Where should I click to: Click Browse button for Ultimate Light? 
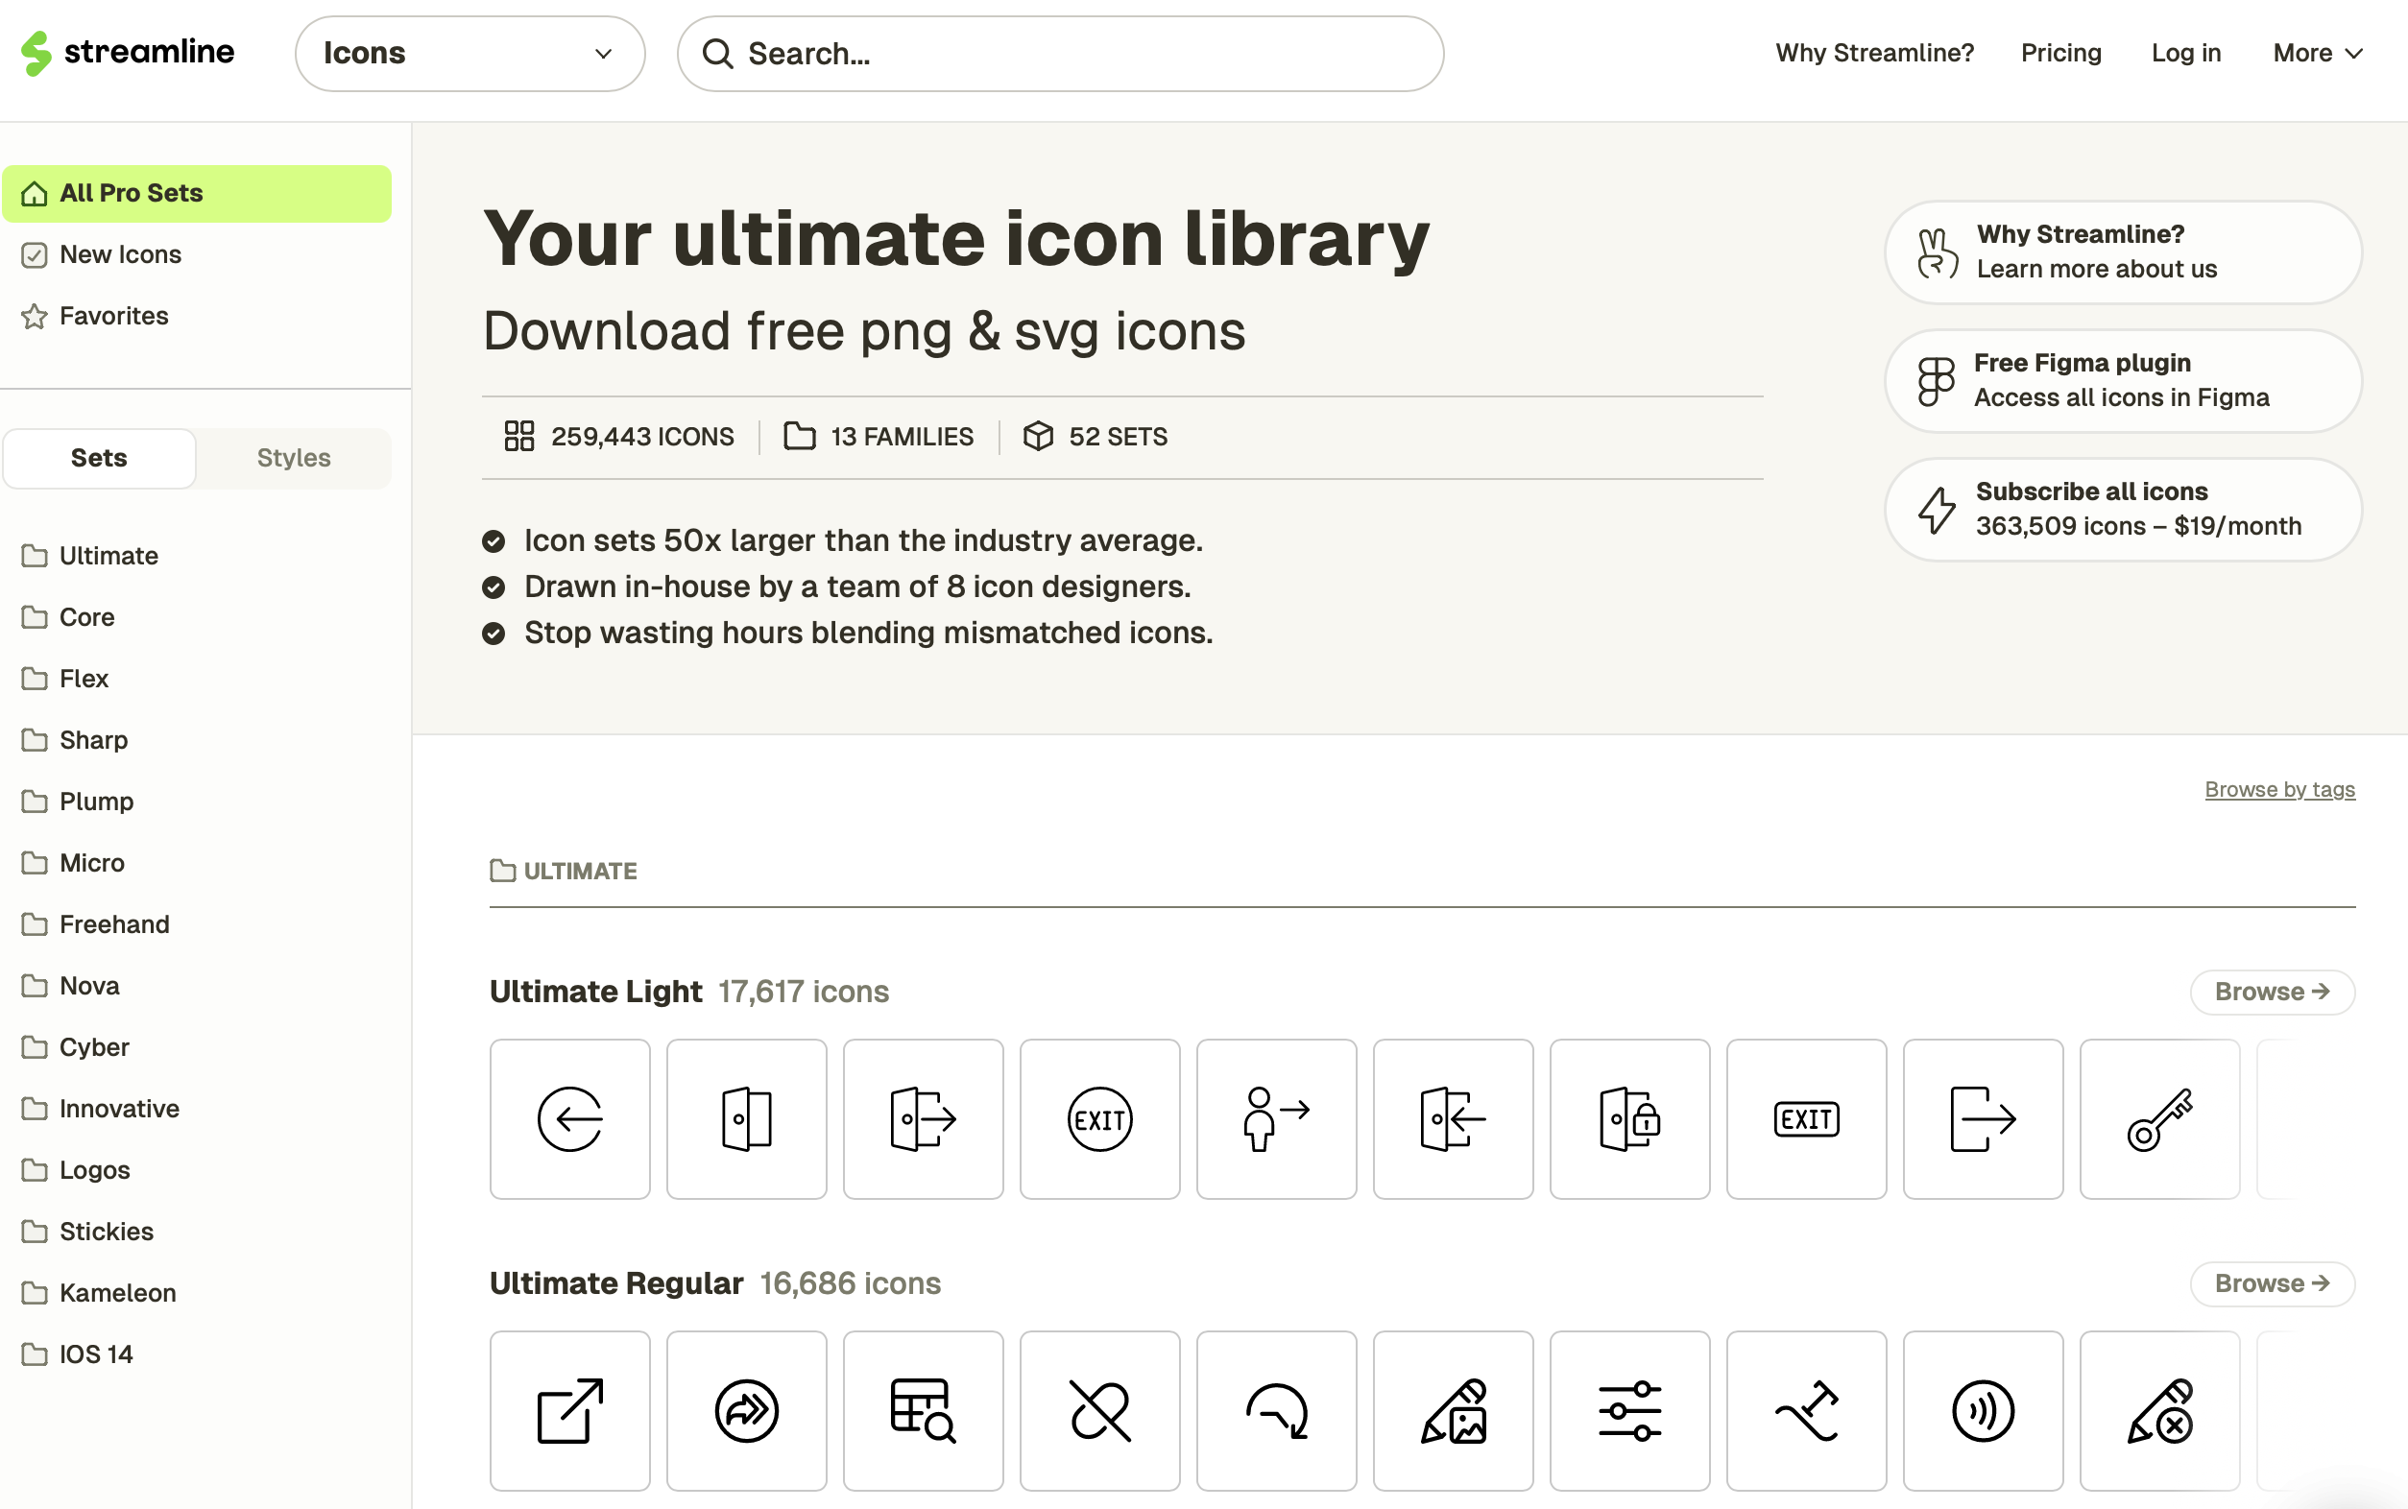pos(2272,991)
